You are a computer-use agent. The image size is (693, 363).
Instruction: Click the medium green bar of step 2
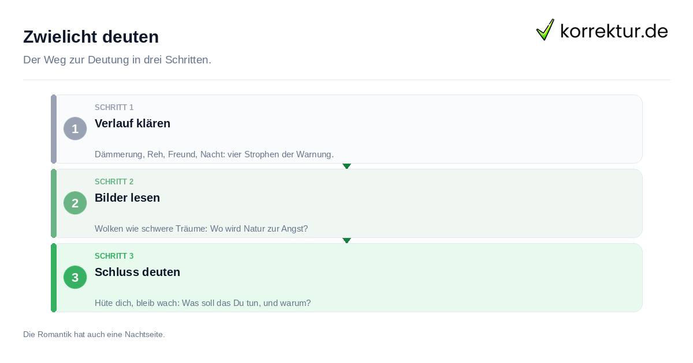tap(54, 203)
